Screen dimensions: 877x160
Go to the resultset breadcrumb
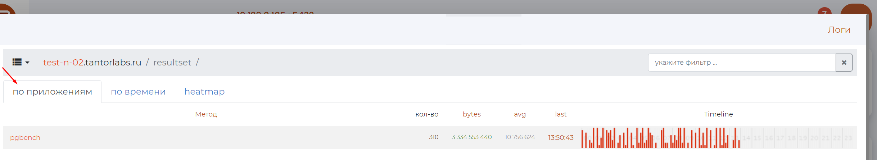172,63
